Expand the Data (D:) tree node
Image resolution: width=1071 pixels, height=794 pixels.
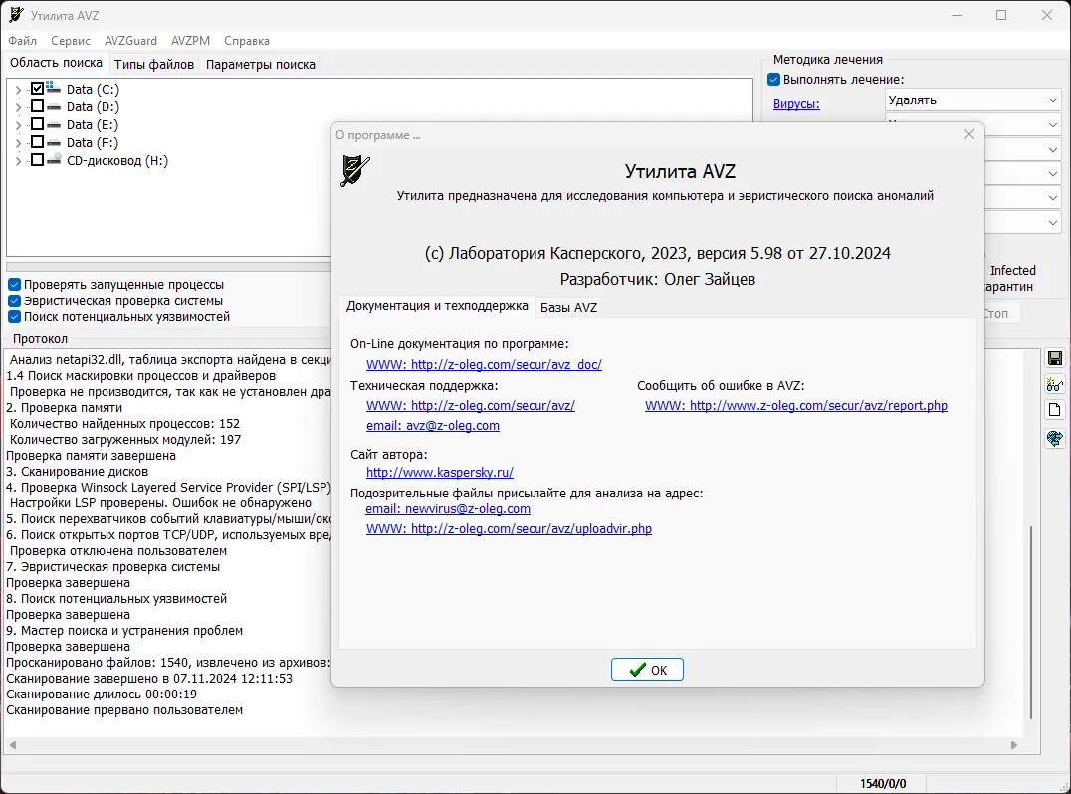tap(19, 107)
